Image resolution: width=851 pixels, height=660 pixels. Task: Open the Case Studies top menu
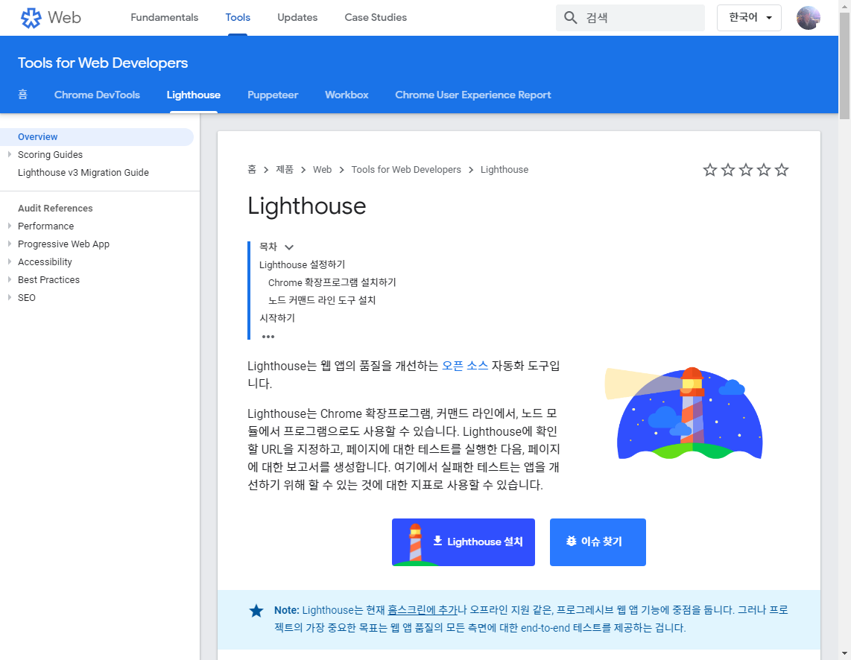tap(376, 17)
